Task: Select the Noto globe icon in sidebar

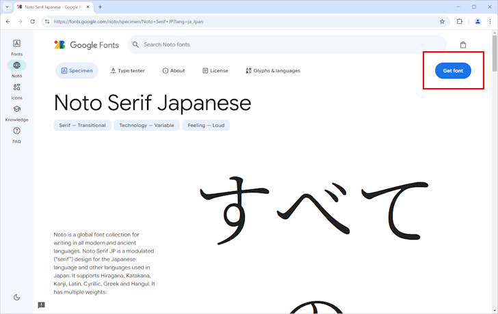Action: [16, 66]
